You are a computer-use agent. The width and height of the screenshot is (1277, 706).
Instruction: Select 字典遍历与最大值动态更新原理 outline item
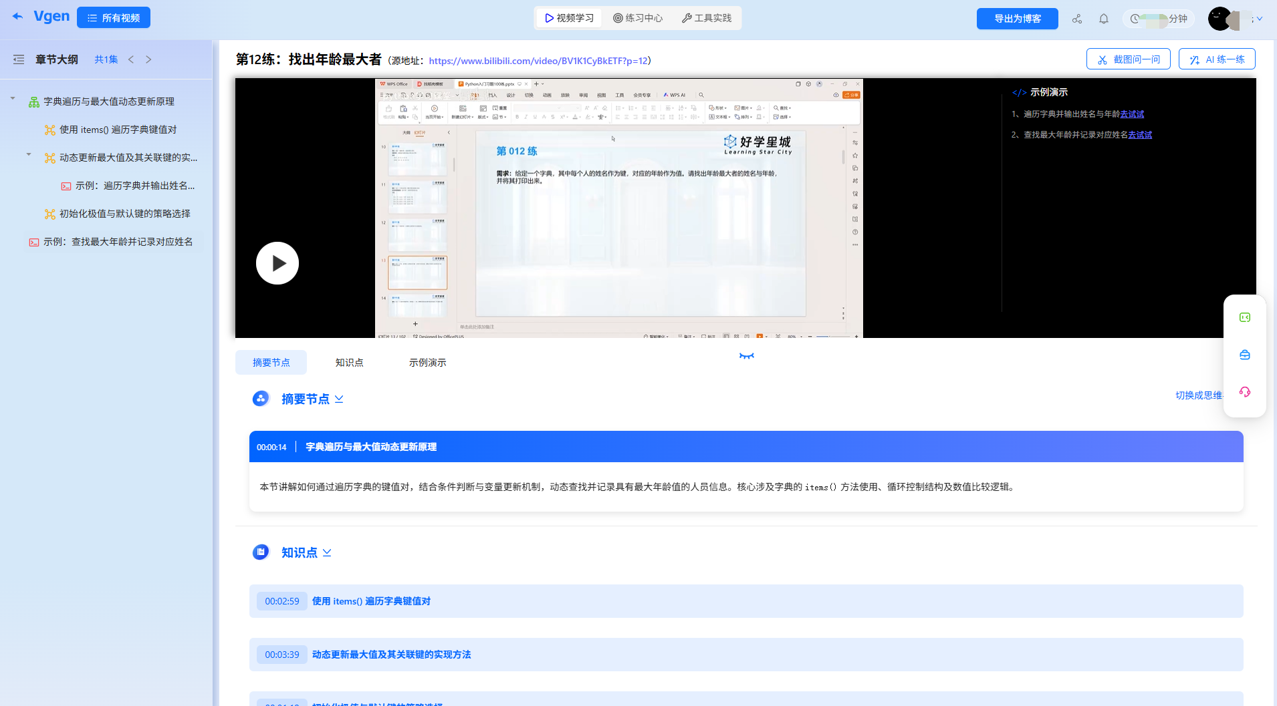(x=108, y=102)
